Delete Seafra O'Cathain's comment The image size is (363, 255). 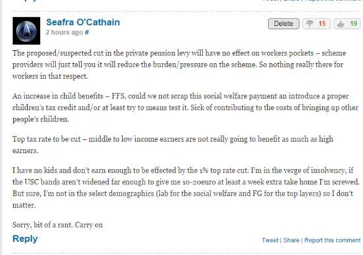(283, 24)
